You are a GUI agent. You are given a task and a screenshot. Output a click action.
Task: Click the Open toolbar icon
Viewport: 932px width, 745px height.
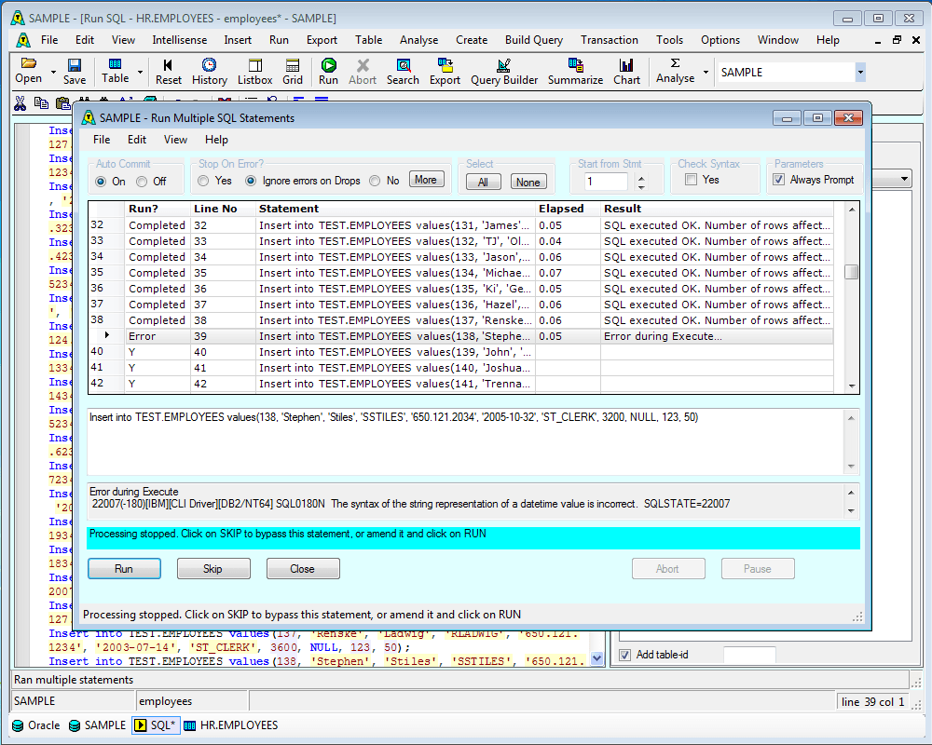point(28,72)
